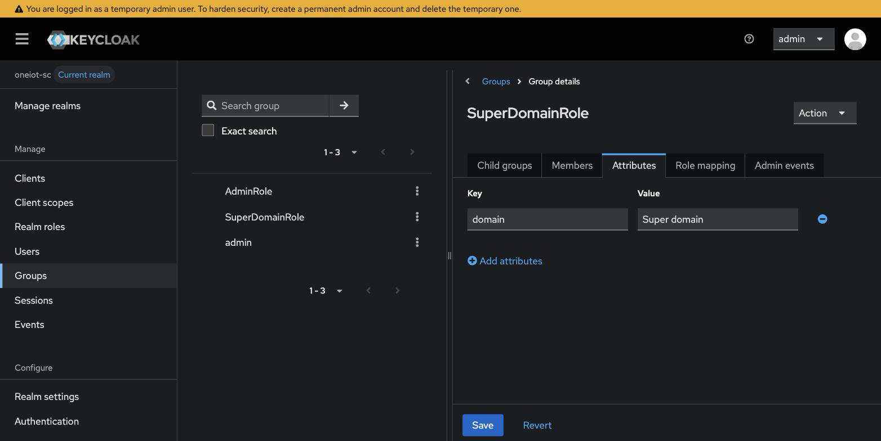The image size is (881, 441).
Task: Select the Attributes tab
Action: [x=634, y=165]
